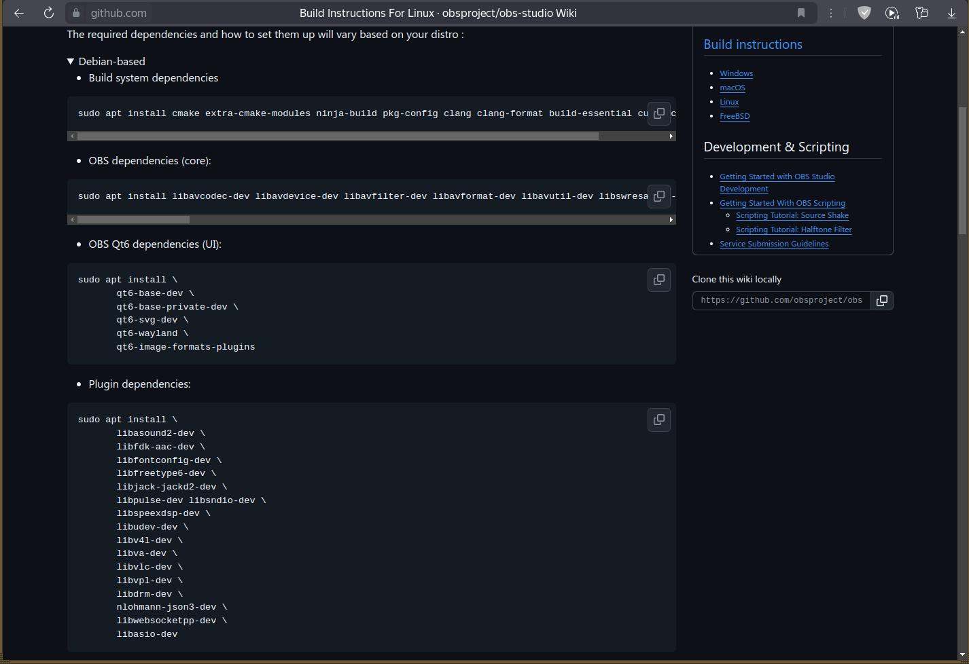Click the 'libv4l-dev' code line

[x=149, y=540]
